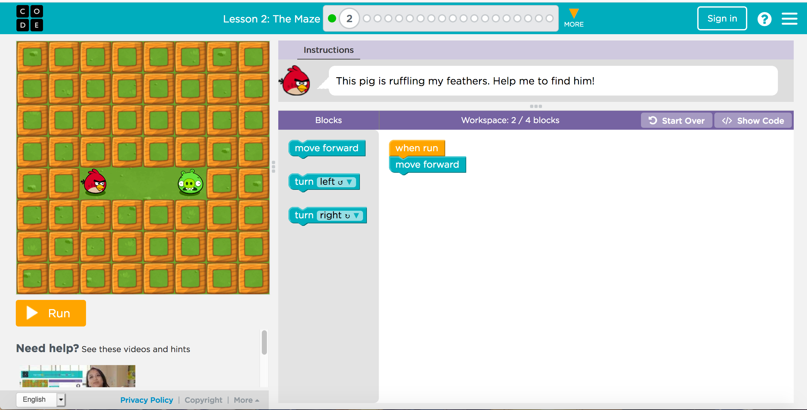Click the play triangle on the Run button
The image size is (807, 410).
[x=32, y=313]
